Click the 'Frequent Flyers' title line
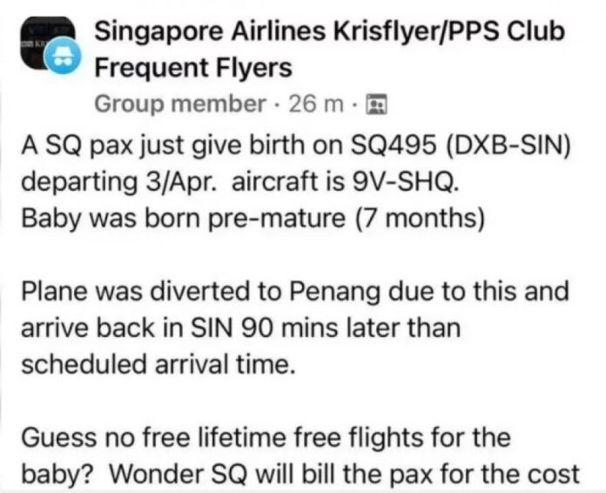The width and height of the screenshot is (606, 493). [x=193, y=67]
